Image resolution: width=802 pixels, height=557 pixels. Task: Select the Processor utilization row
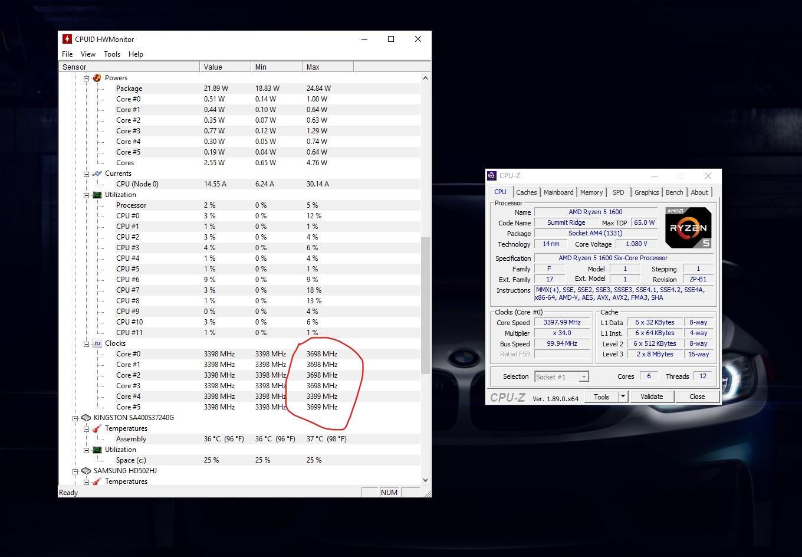point(267,205)
